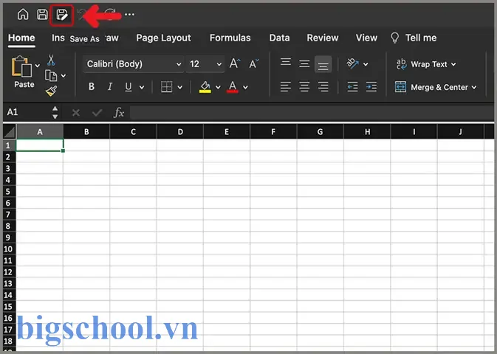Select column B header
This screenshot has height=354, width=497.
[x=86, y=132]
